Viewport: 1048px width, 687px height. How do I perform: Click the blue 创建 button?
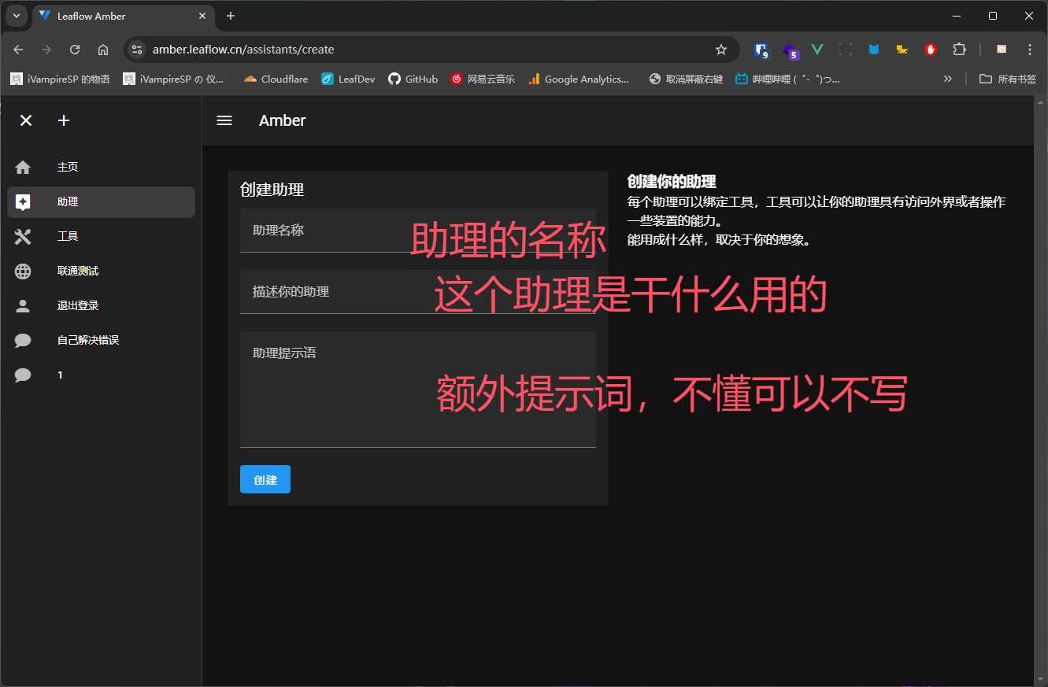[265, 479]
